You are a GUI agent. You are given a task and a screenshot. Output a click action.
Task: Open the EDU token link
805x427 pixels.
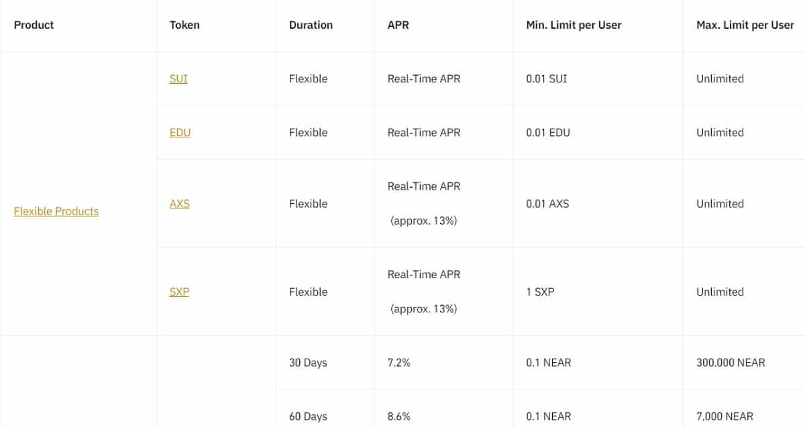[180, 132]
